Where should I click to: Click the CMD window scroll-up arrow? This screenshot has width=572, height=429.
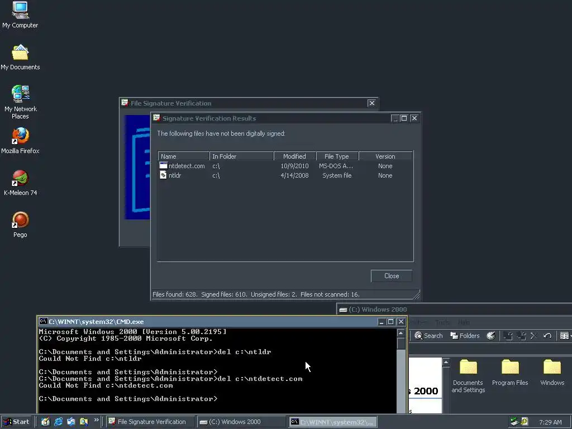coord(401,333)
